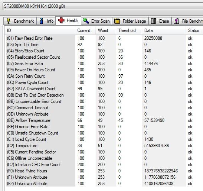
Task: Switch to the Info tab
Action: click(46, 21)
